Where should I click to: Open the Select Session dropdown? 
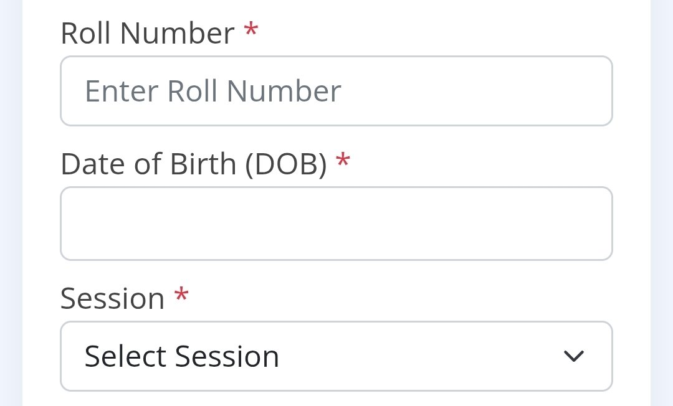(336, 356)
